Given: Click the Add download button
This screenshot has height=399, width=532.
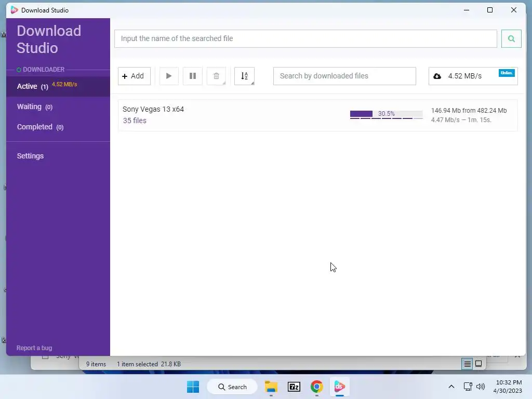Looking at the screenshot, I should 134,76.
